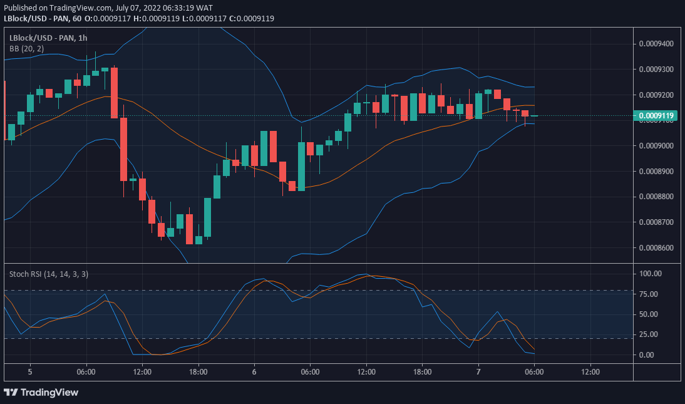
Task: Click the time axis label 6
Action: [x=254, y=372]
